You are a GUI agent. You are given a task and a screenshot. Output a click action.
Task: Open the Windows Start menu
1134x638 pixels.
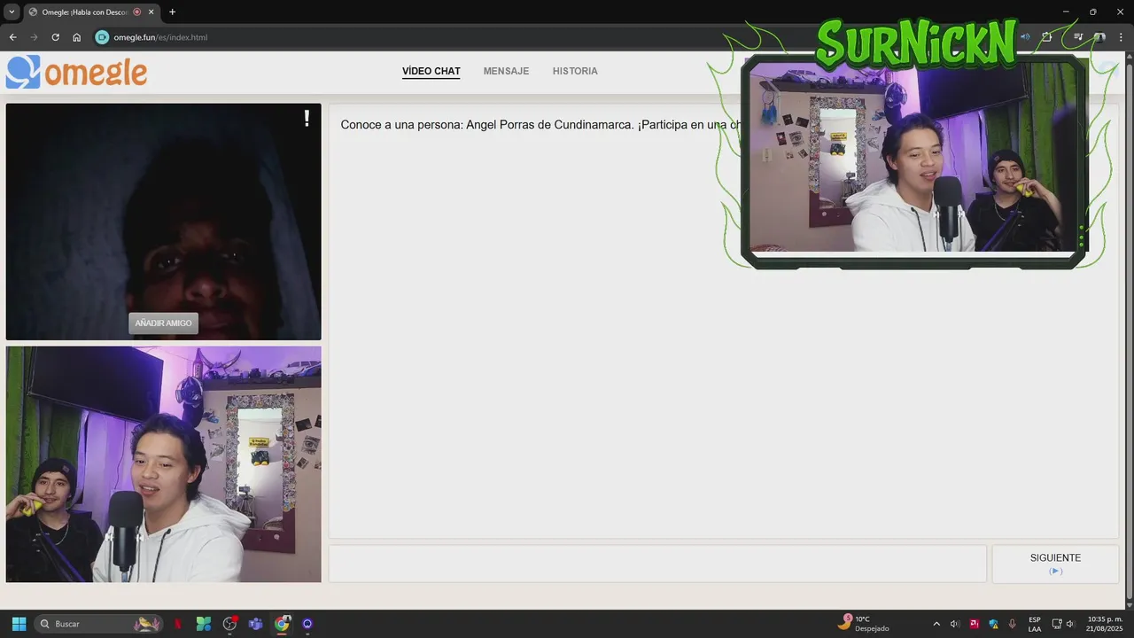[19, 624]
